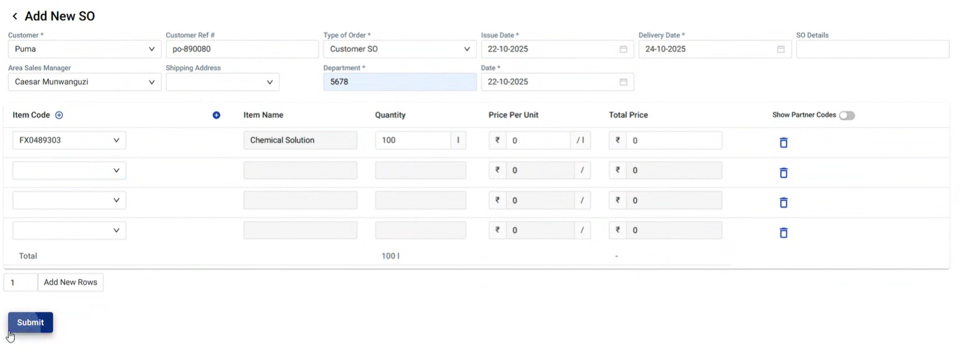Click the Customer Ref # field with po-890080
Viewport: 960px width, 364px height.
click(242, 49)
